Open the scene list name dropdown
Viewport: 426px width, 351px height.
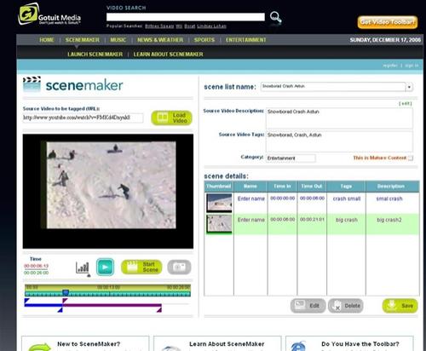pos(409,87)
